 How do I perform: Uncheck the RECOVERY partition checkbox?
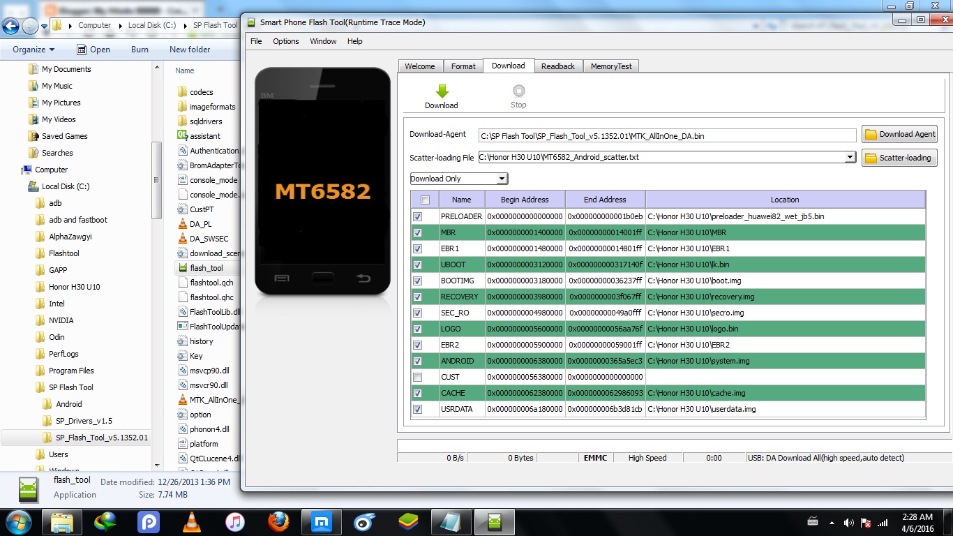click(x=417, y=297)
